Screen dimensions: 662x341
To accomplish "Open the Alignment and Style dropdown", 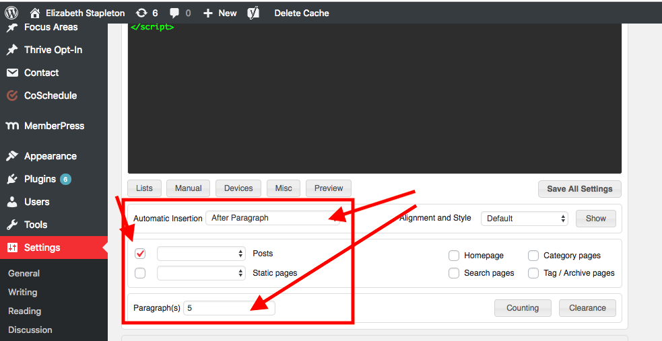I will pyautogui.click(x=525, y=219).
